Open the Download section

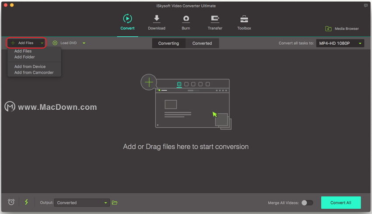[157, 22]
